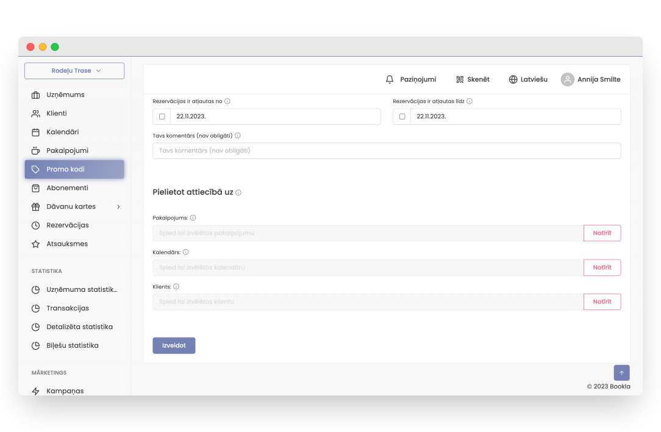Click info icon beside Klients label
The width and height of the screenshot is (661, 432).
(176, 286)
